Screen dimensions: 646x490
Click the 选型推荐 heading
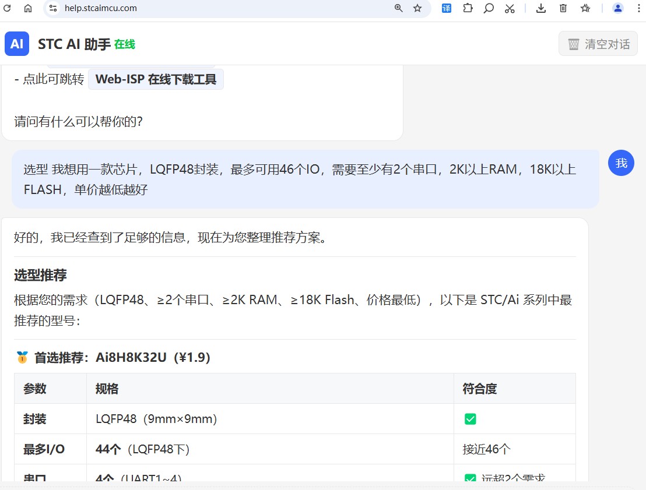tap(40, 275)
